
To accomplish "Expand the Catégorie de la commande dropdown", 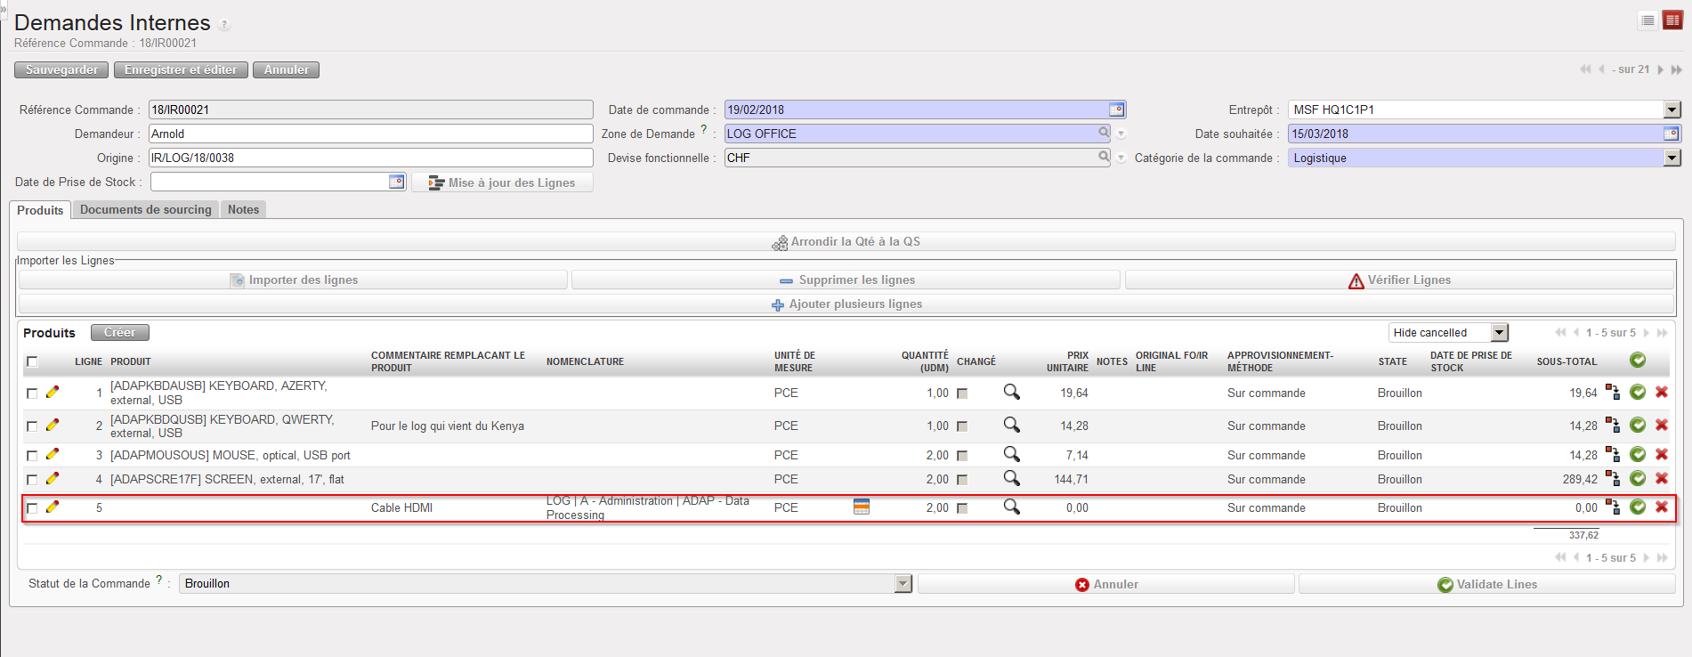I will (x=1672, y=158).
